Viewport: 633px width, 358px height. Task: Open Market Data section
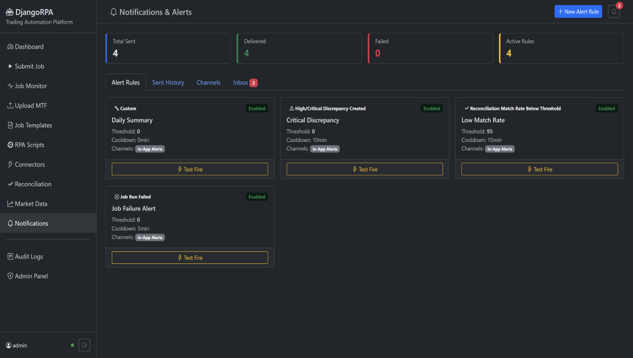tap(31, 204)
